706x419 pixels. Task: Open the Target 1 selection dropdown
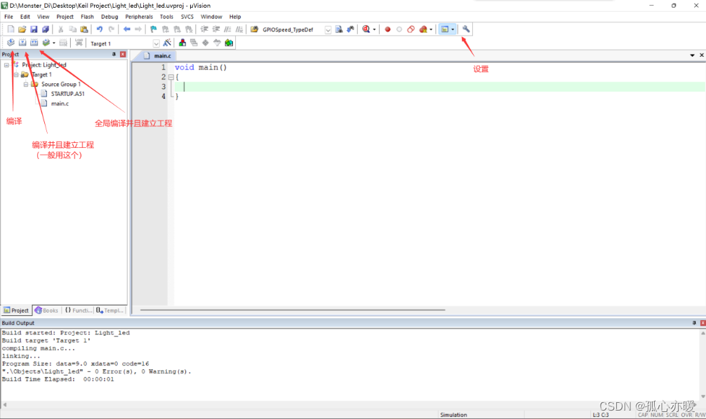pos(156,43)
